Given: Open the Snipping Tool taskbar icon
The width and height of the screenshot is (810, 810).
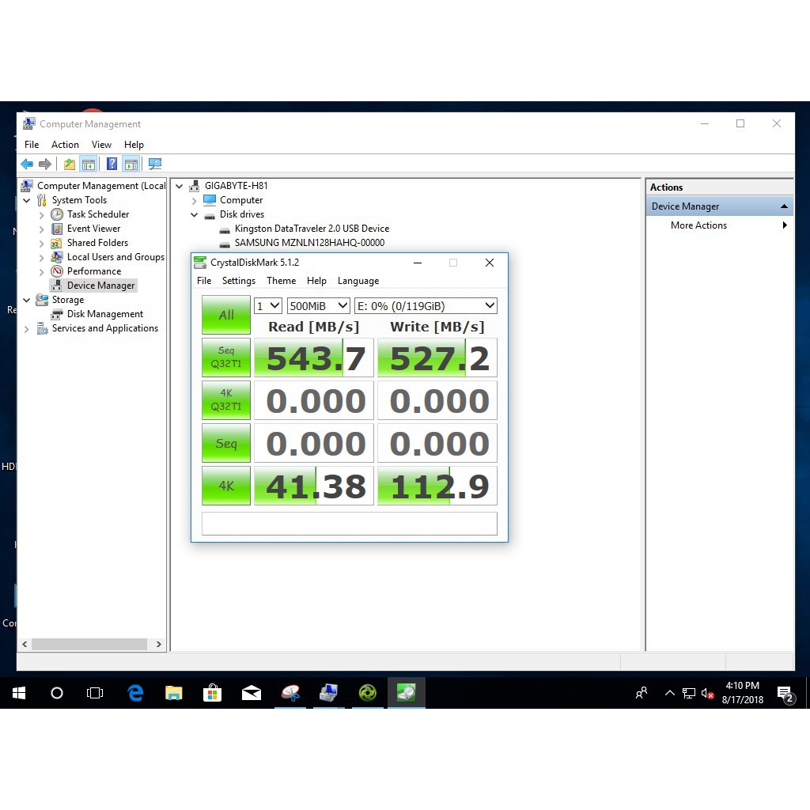Looking at the screenshot, I should (290, 693).
